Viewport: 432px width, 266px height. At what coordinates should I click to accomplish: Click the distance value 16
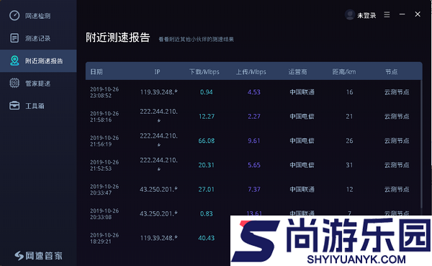[x=350, y=92]
